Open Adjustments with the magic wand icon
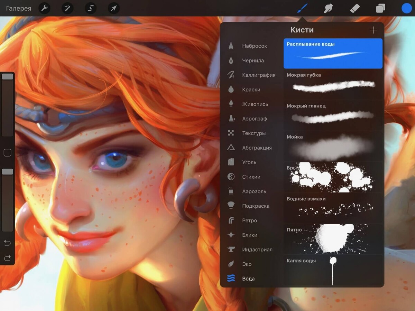 click(67, 8)
